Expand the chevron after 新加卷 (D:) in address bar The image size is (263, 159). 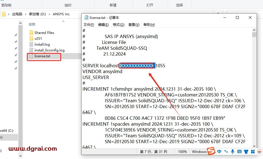[x=49, y=14]
